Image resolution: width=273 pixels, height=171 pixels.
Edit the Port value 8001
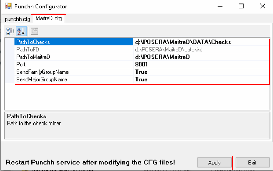(x=141, y=65)
